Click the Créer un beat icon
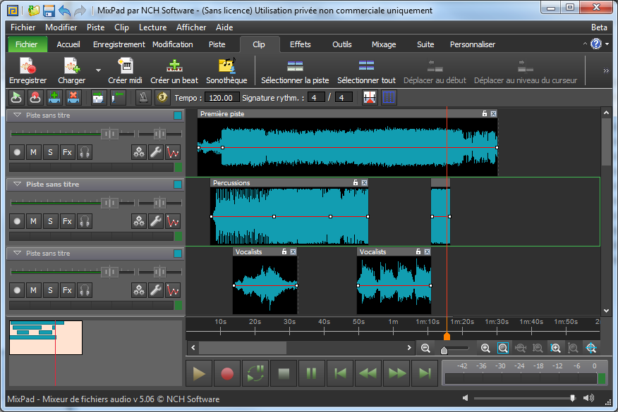The image size is (618, 412). pos(174,71)
